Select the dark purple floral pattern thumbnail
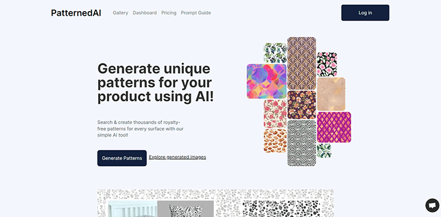441x217 pixels. tap(301, 105)
